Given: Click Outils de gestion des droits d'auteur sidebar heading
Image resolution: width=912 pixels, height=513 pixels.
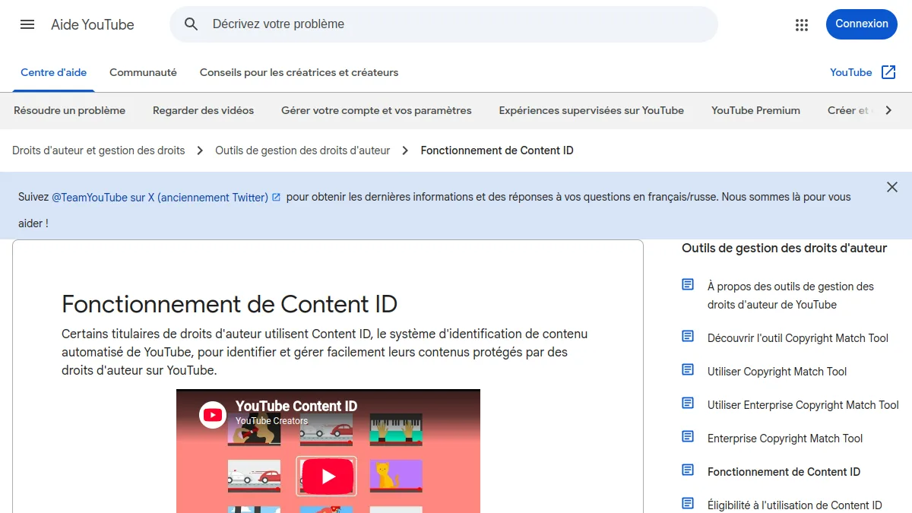Looking at the screenshot, I should point(784,248).
